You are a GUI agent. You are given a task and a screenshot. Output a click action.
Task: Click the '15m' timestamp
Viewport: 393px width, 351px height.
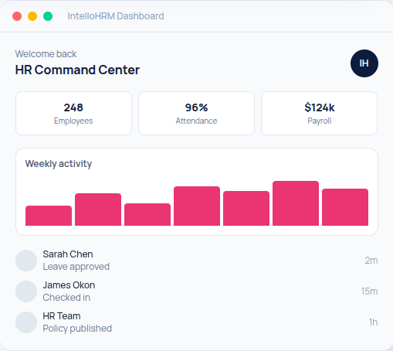369,291
